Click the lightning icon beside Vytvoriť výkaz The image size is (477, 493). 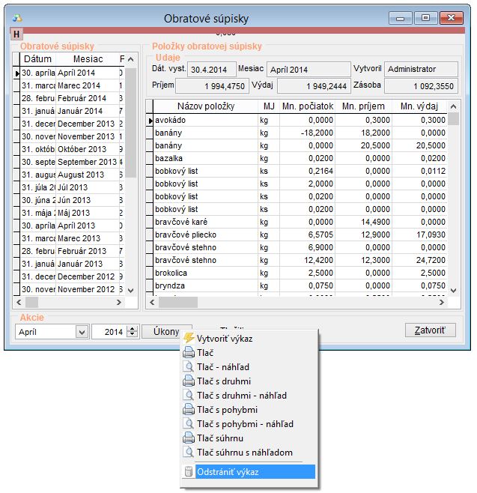click(x=189, y=338)
